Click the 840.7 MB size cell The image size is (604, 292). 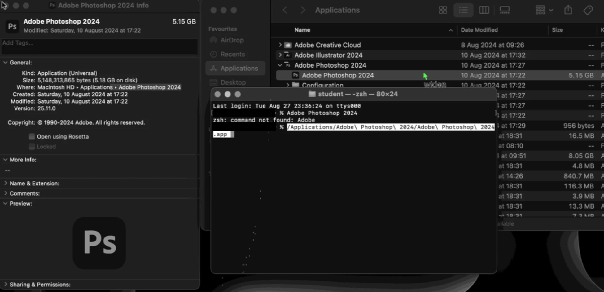coord(579,176)
